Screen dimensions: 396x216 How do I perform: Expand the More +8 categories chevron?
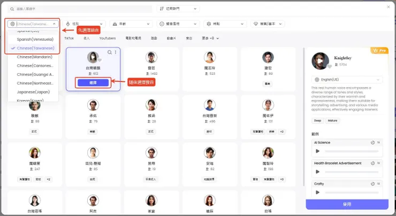[218, 38]
